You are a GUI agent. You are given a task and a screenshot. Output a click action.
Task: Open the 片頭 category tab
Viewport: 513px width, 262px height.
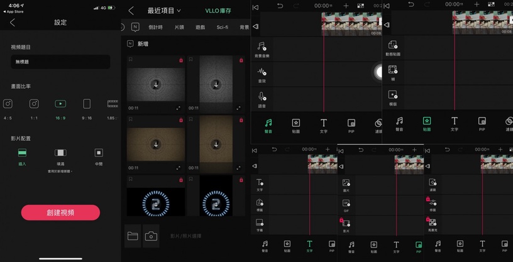(179, 28)
